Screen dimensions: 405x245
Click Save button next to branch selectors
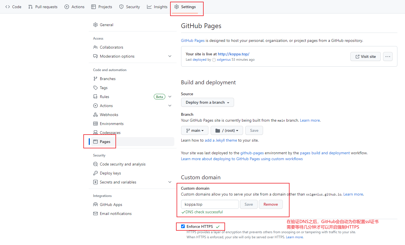[x=254, y=130]
